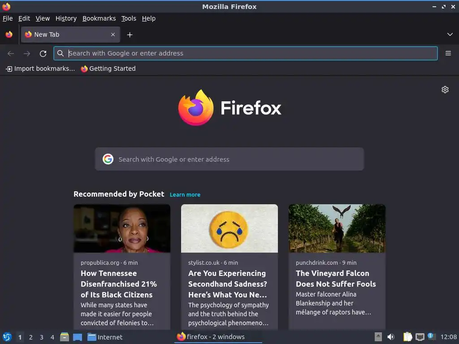Open the clipboard manager tray icon
The width and height of the screenshot is (459, 344).
coord(407,337)
